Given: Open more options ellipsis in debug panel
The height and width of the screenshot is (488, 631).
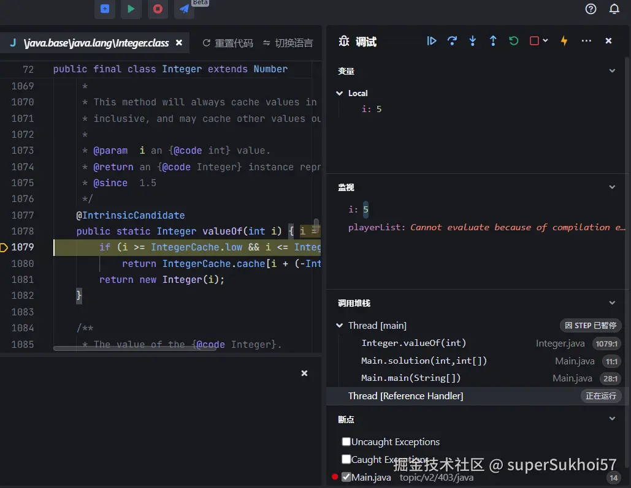Looking at the screenshot, I should [x=586, y=40].
